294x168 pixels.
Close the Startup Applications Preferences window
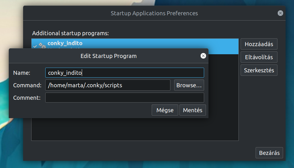click(280, 13)
